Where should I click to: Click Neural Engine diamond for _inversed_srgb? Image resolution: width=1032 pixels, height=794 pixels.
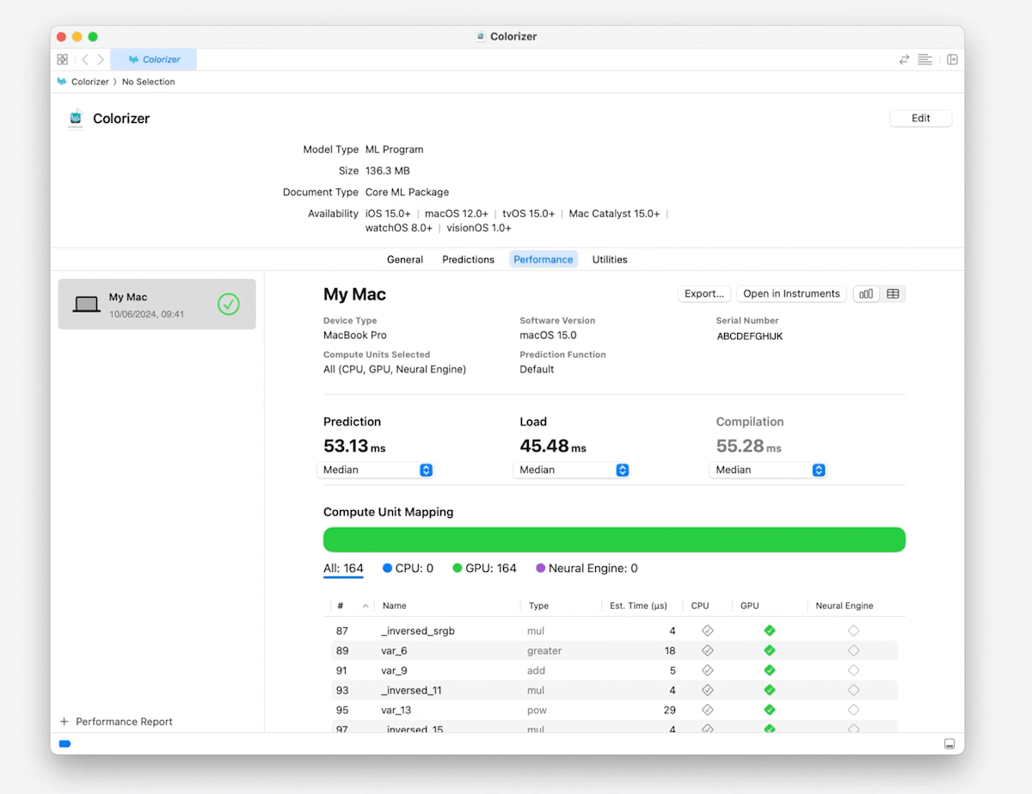pos(853,631)
